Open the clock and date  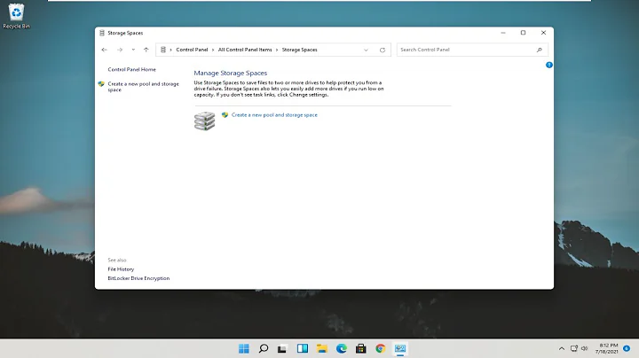pos(607,348)
